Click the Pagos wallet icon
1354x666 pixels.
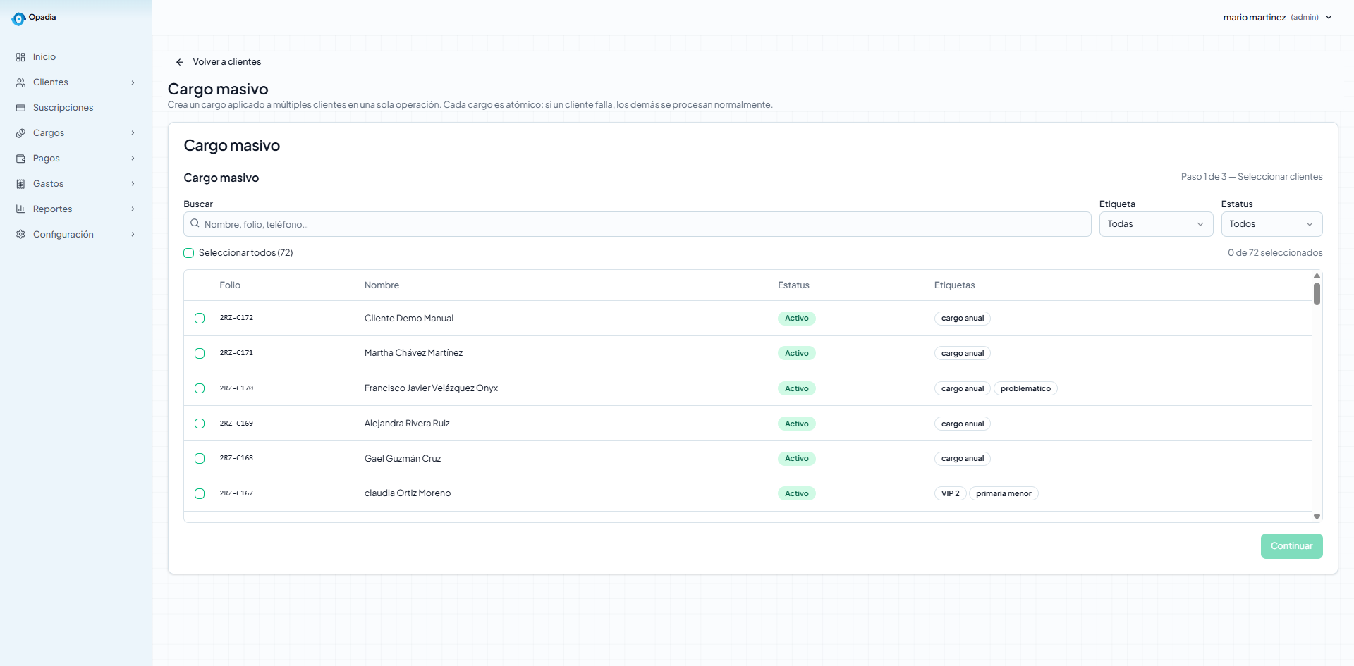point(20,159)
